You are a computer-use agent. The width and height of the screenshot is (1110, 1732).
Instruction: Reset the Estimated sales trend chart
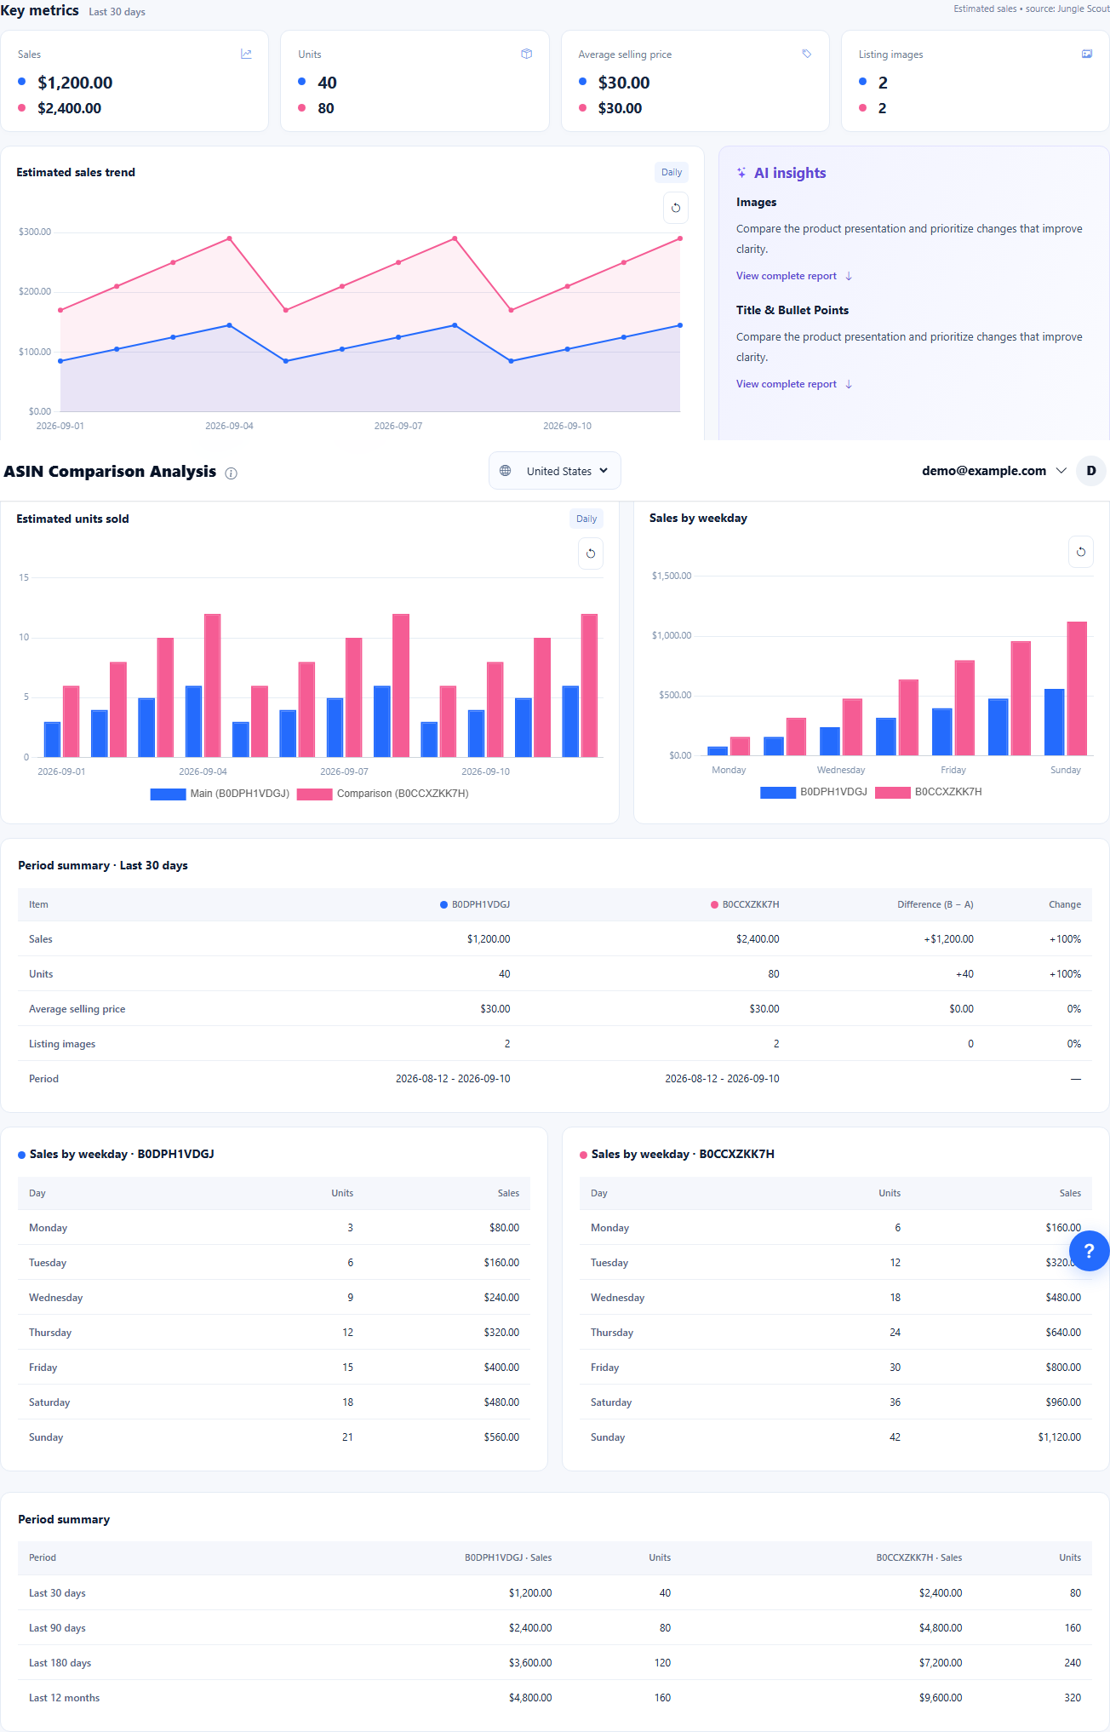point(675,208)
